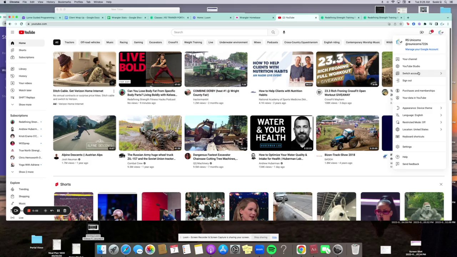The height and width of the screenshot is (257, 457).
Task: Open Purchases and memberships
Action: [420, 91]
